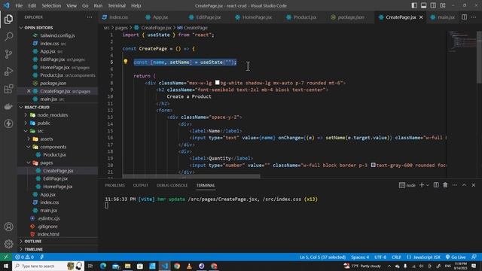Click the editor horizontal scrollbar

[x=191, y=176]
